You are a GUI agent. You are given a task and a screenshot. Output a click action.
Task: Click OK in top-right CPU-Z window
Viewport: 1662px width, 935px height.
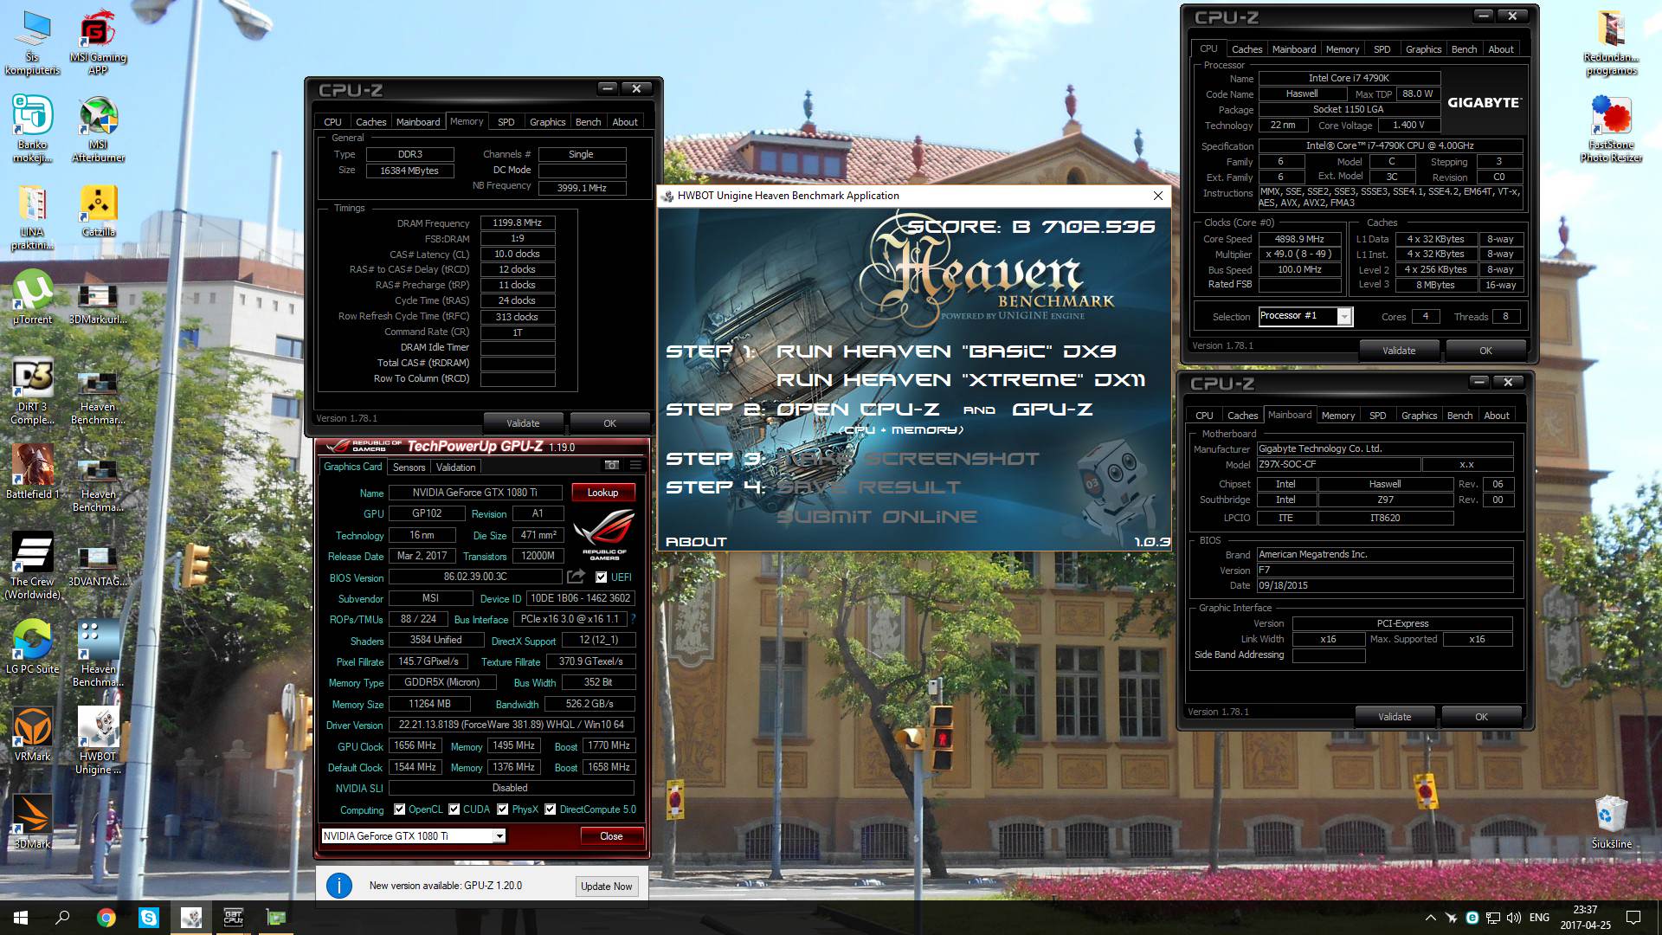1485,351
